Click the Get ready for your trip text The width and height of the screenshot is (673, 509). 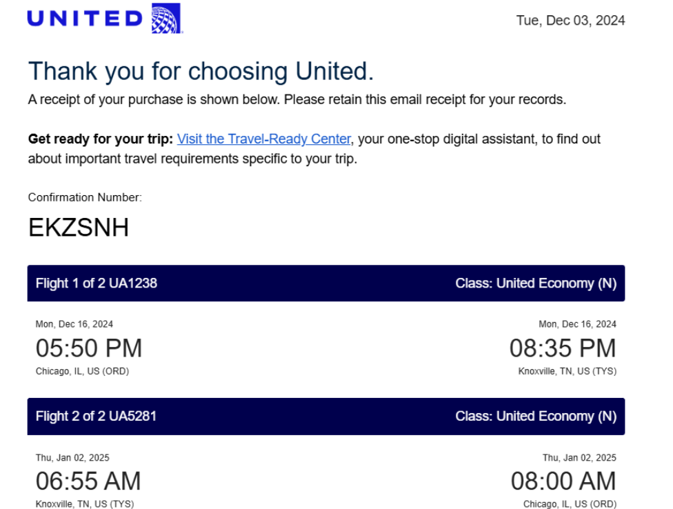point(101,139)
